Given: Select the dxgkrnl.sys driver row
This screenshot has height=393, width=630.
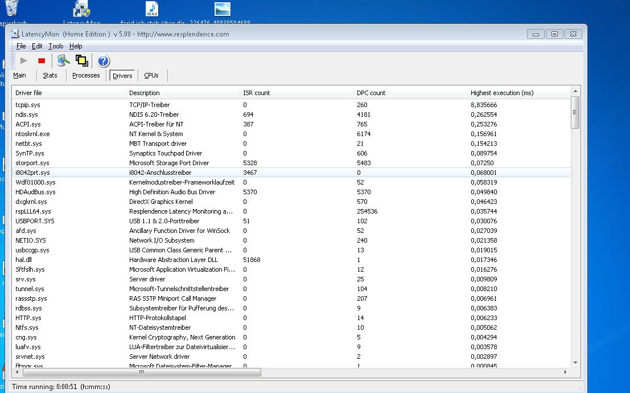Looking at the screenshot, I should coord(291,202).
